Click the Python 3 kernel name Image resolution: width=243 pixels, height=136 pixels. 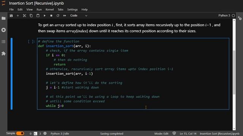[x=224, y=15]
